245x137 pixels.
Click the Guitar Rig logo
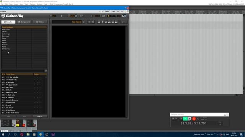[12, 16]
